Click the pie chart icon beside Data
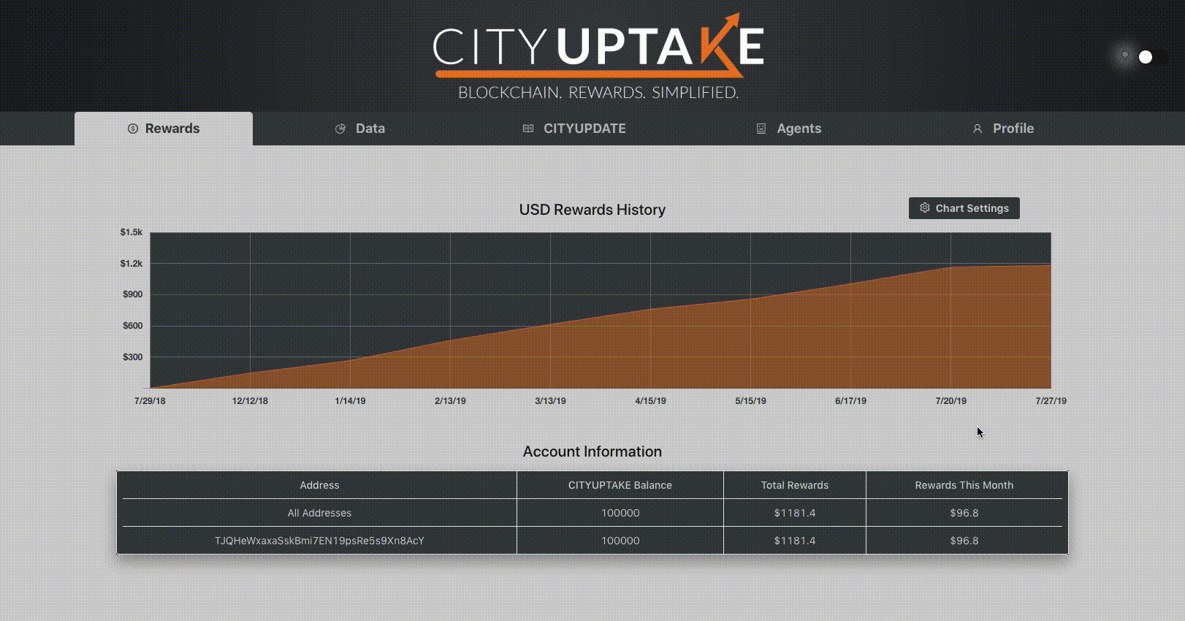 coord(340,129)
